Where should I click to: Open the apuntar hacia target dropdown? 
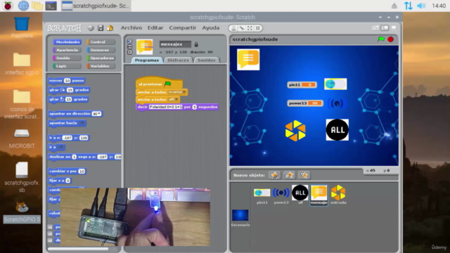coord(82,123)
